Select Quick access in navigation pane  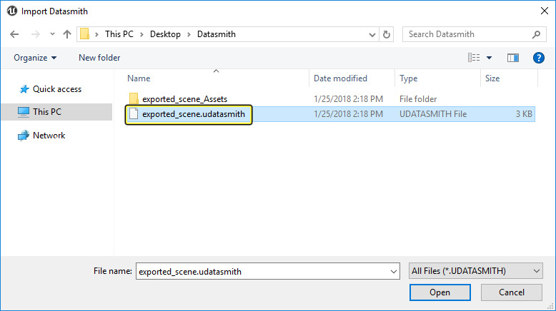click(57, 89)
